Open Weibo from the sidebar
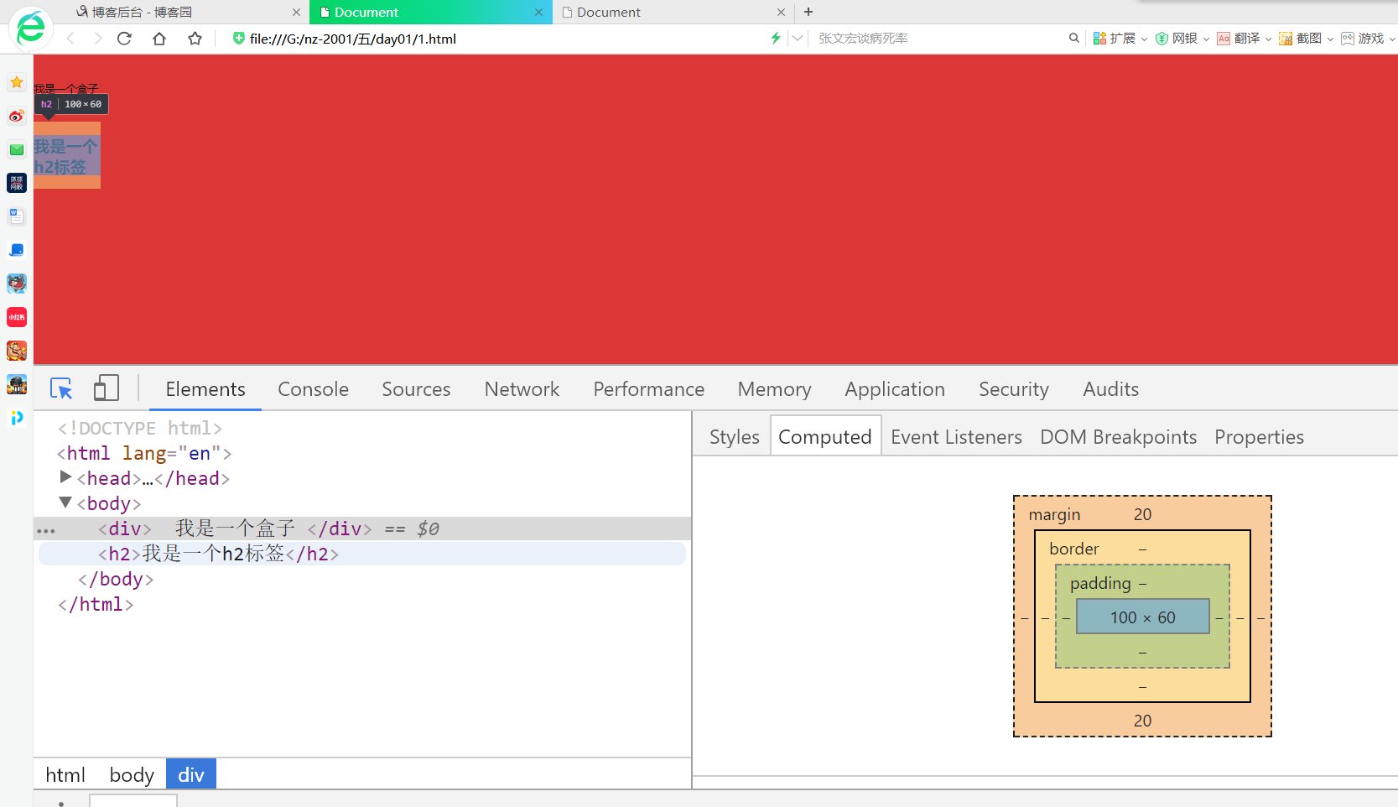Screen dimensions: 1398x807 pos(17,116)
